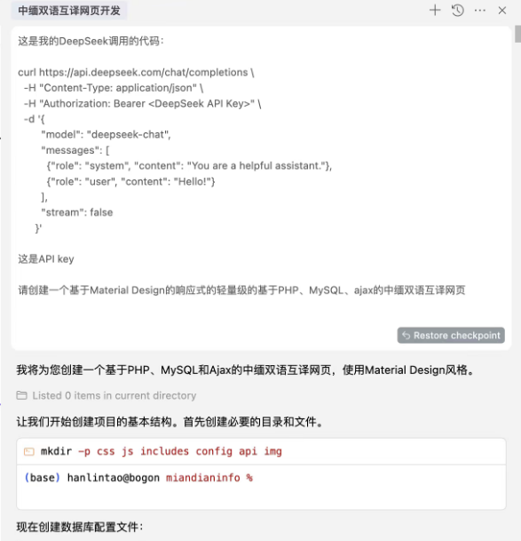Click the response text 我将为您创建一个基于PHP
Viewport: 521px width, 541px height.
pyautogui.click(x=247, y=370)
